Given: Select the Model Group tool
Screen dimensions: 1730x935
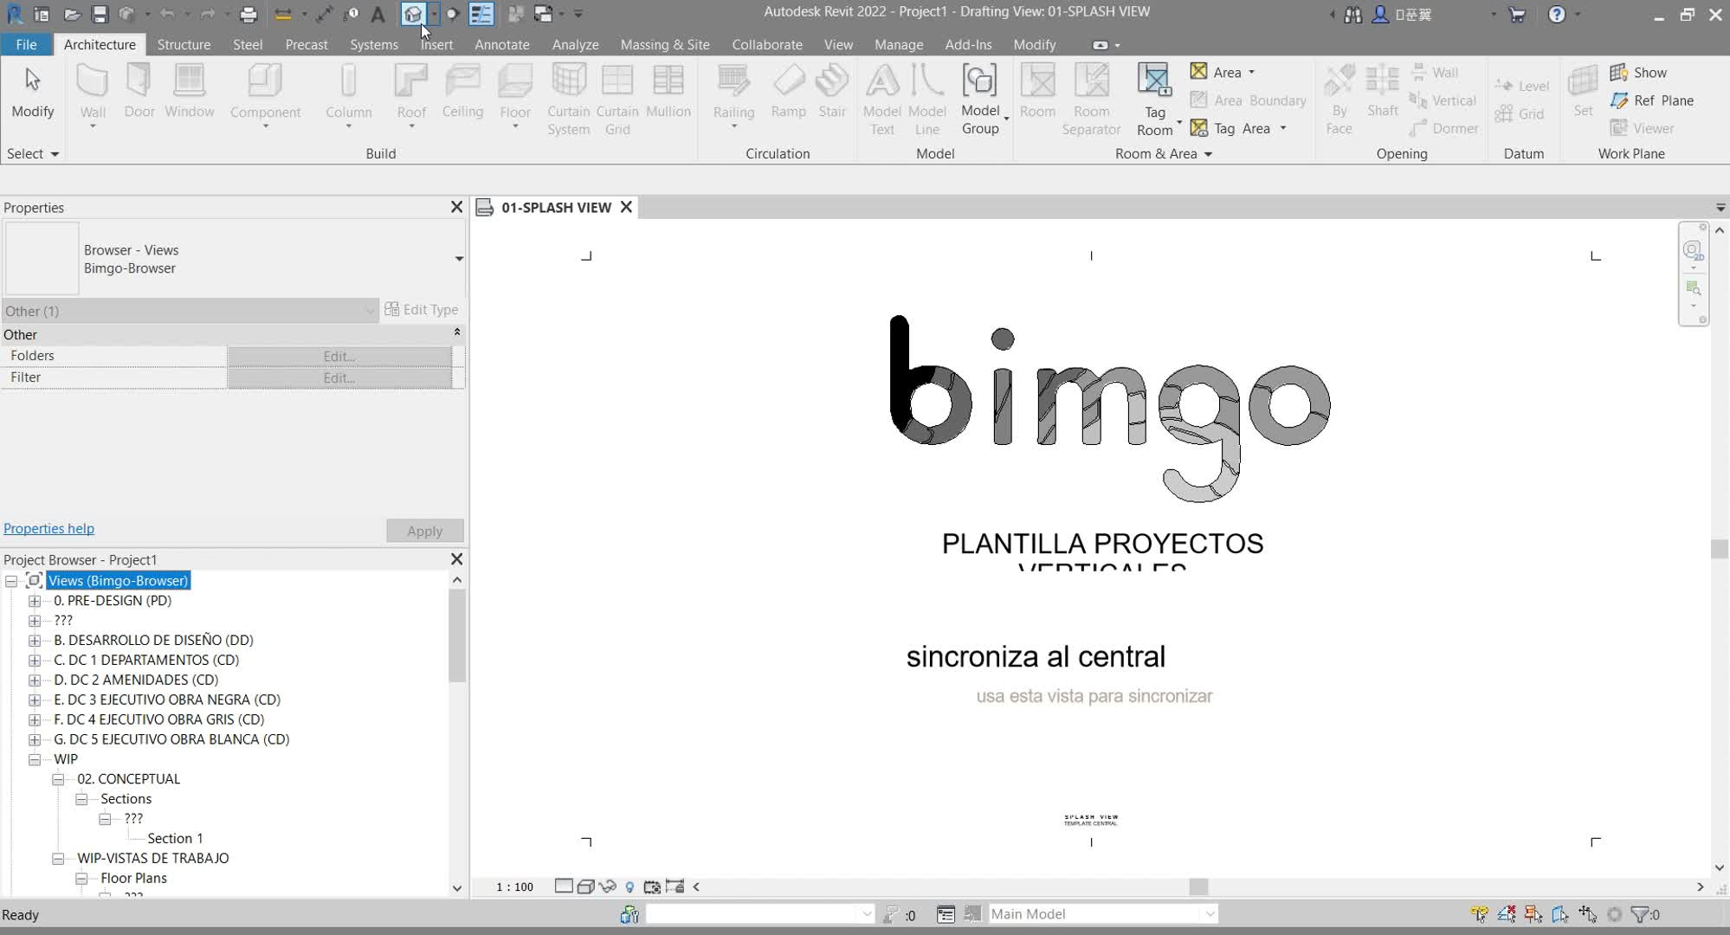Looking at the screenshot, I should [979, 100].
